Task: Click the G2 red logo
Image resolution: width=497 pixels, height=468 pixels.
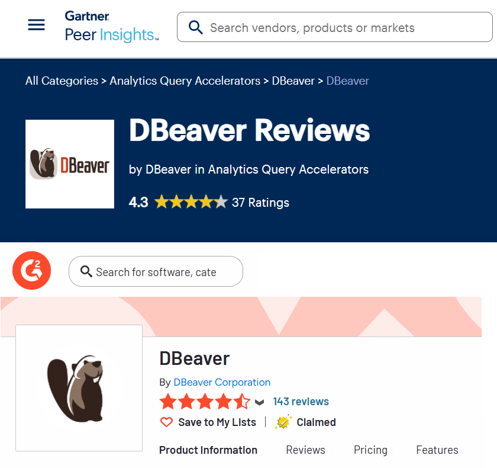Action: [32, 270]
